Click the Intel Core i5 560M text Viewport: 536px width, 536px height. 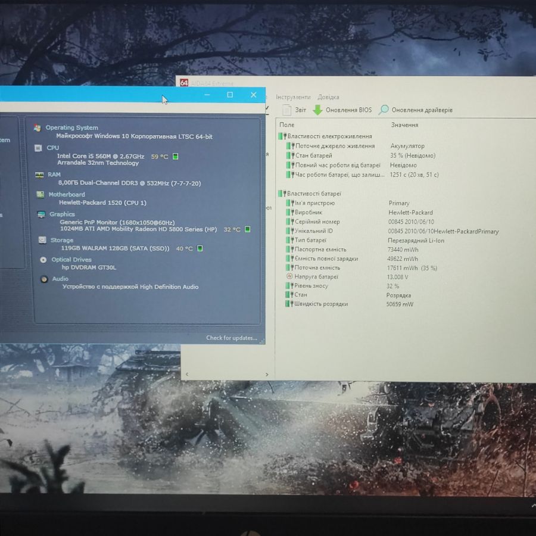click(101, 156)
